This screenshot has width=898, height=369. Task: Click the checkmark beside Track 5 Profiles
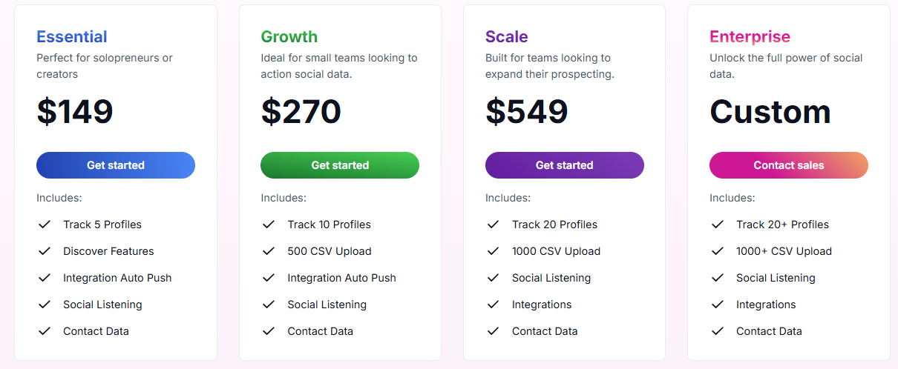click(x=45, y=225)
